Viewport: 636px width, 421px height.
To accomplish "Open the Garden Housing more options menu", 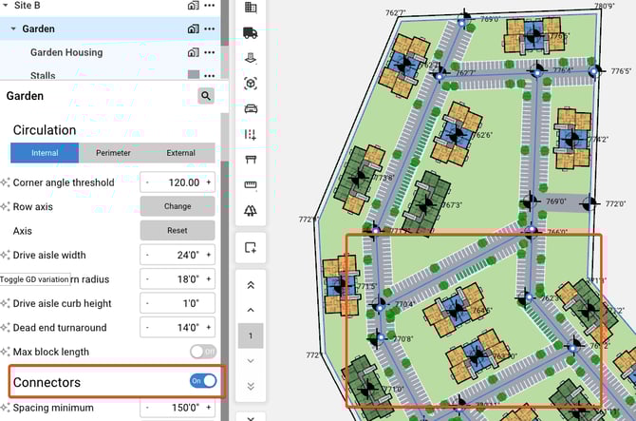I will click(209, 52).
